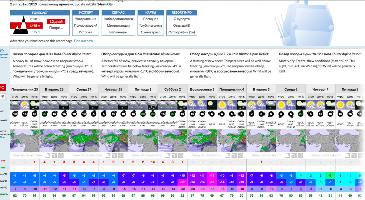Open Глубины снега map link
365x200 pixels.
click(151, 25)
